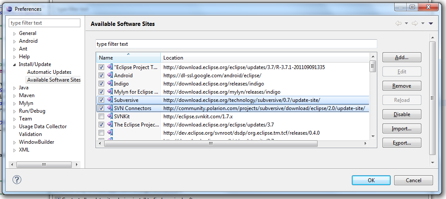Click Eclipse icon in Preferences title bar

[x=9, y=9]
